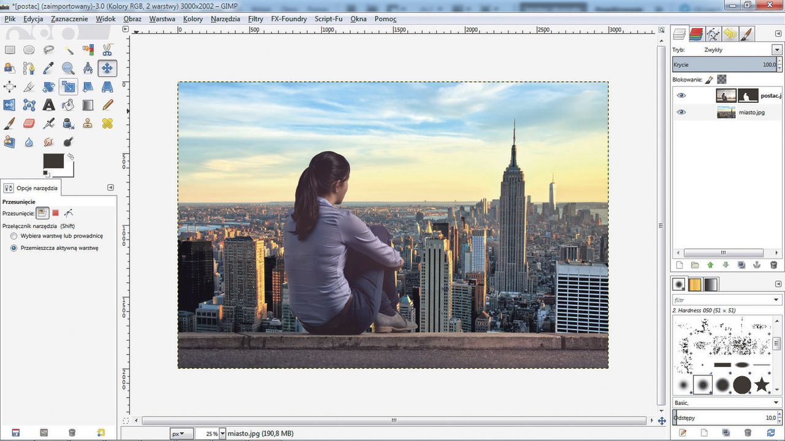785x441 pixels.
Task: Select the Pencil tool
Action: click(x=107, y=105)
